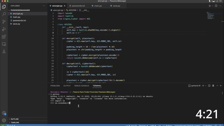Open the DEBUG CONSOLE panel tab
This screenshot has width=224, height=126.
tap(82, 86)
